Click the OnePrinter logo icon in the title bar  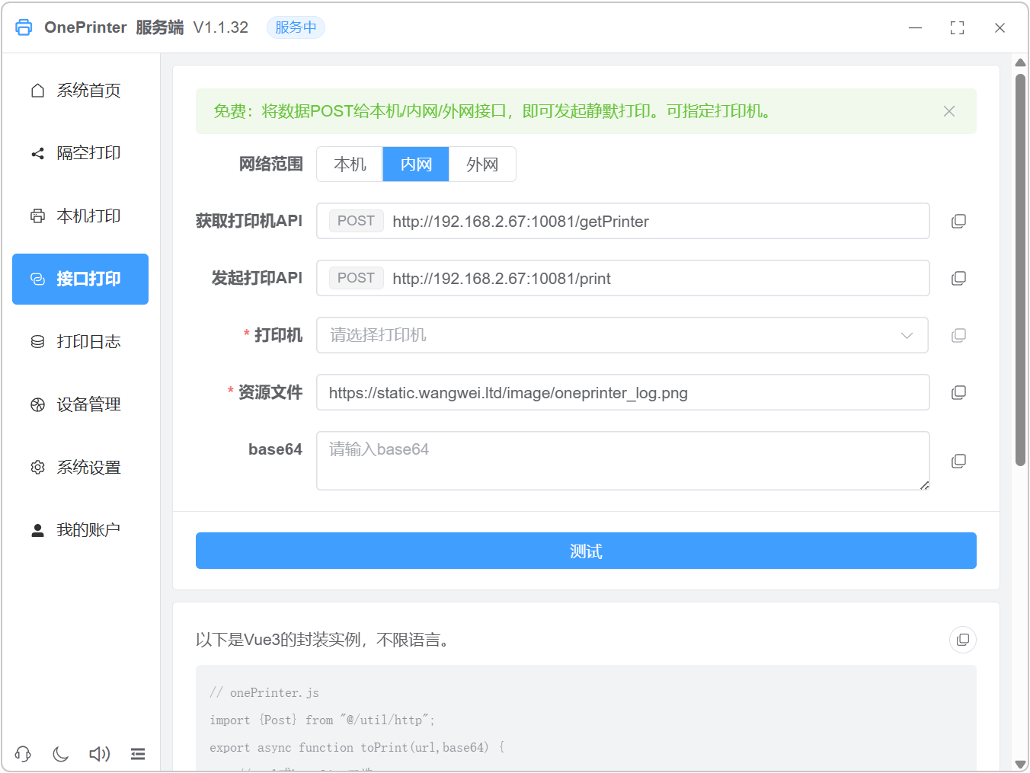click(24, 27)
